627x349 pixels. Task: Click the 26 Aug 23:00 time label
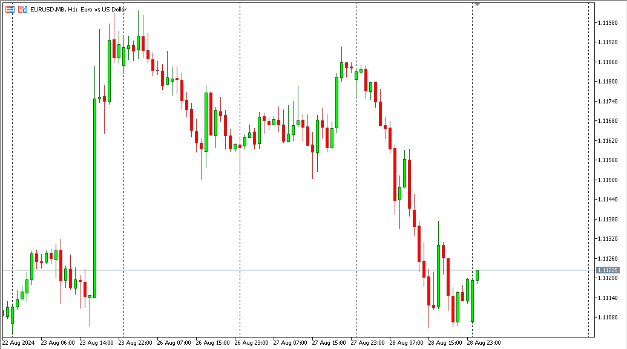click(x=252, y=342)
